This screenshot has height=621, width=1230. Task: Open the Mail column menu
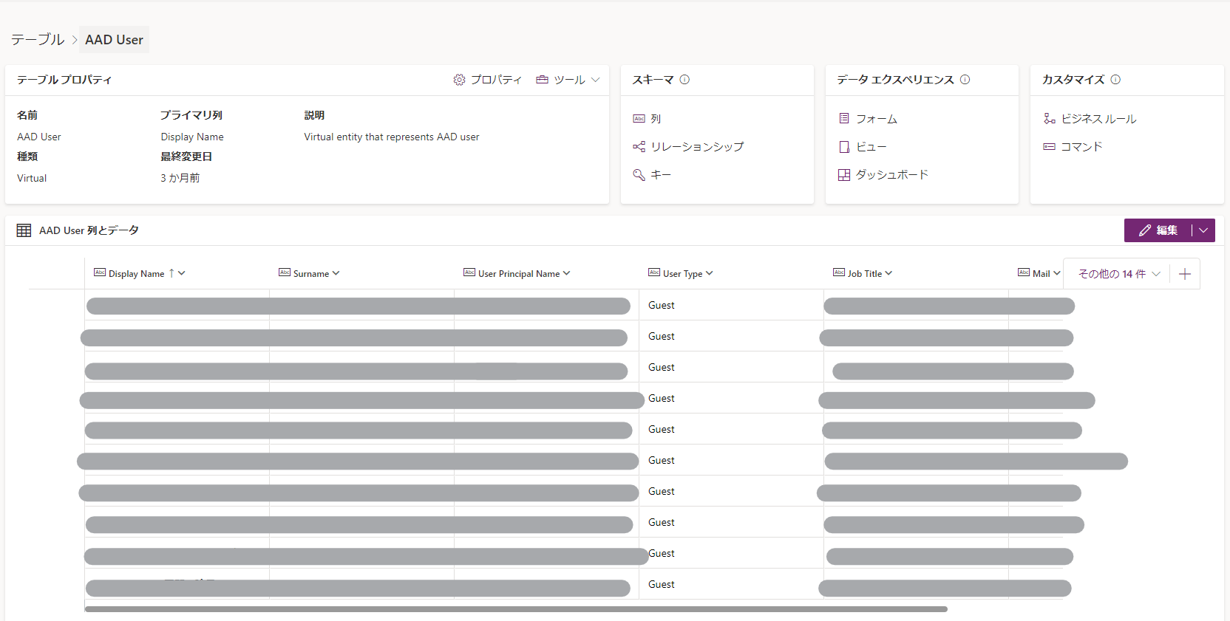coord(1057,273)
